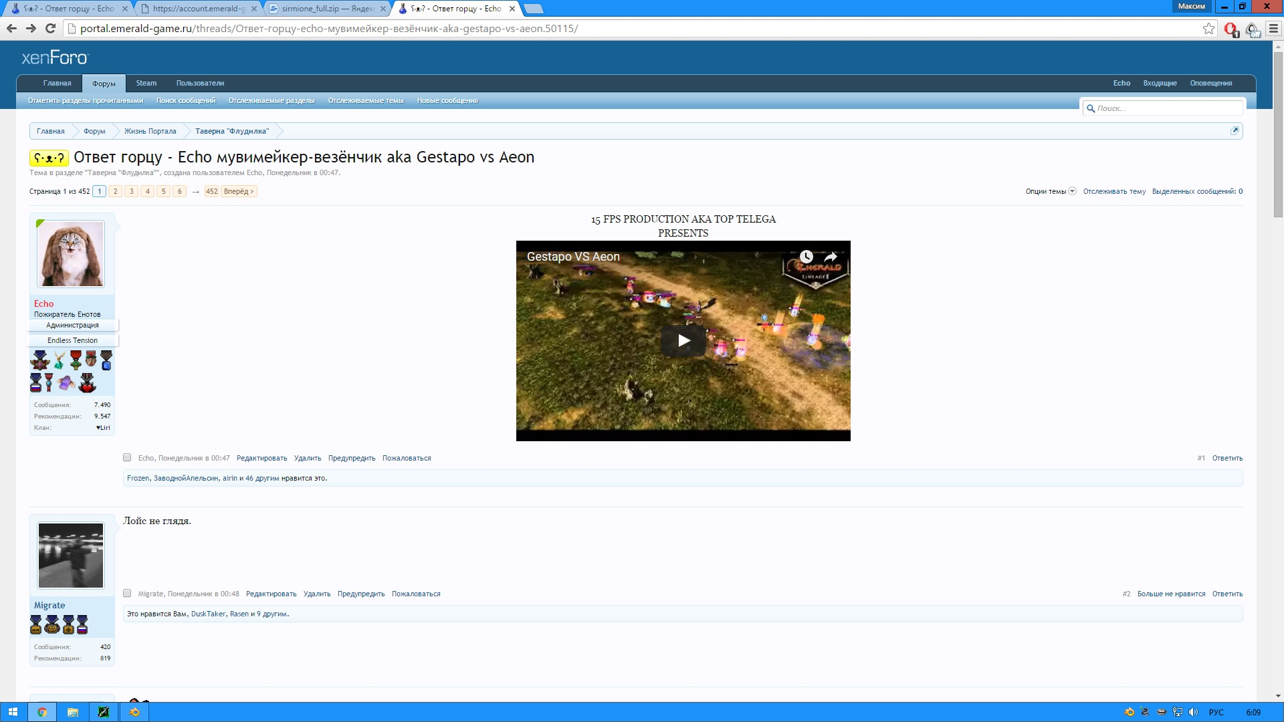Tick the checkbox on Echo's first post
The image size is (1284, 722).
[x=127, y=458]
